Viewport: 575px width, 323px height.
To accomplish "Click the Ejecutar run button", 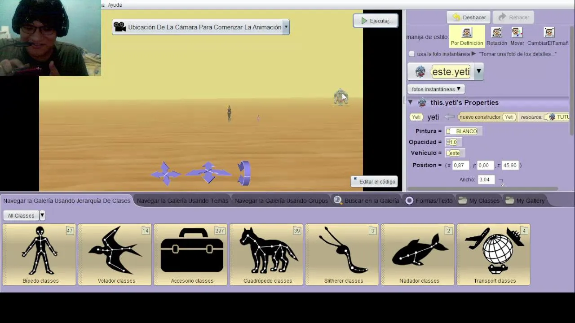I will point(376,21).
